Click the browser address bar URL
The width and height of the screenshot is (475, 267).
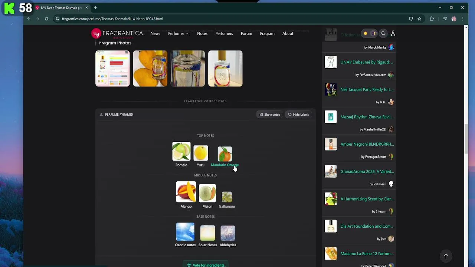click(112, 19)
